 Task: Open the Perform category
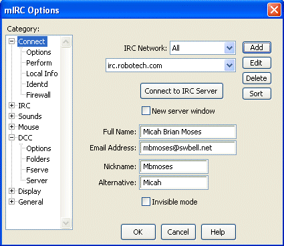(x=39, y=63)
